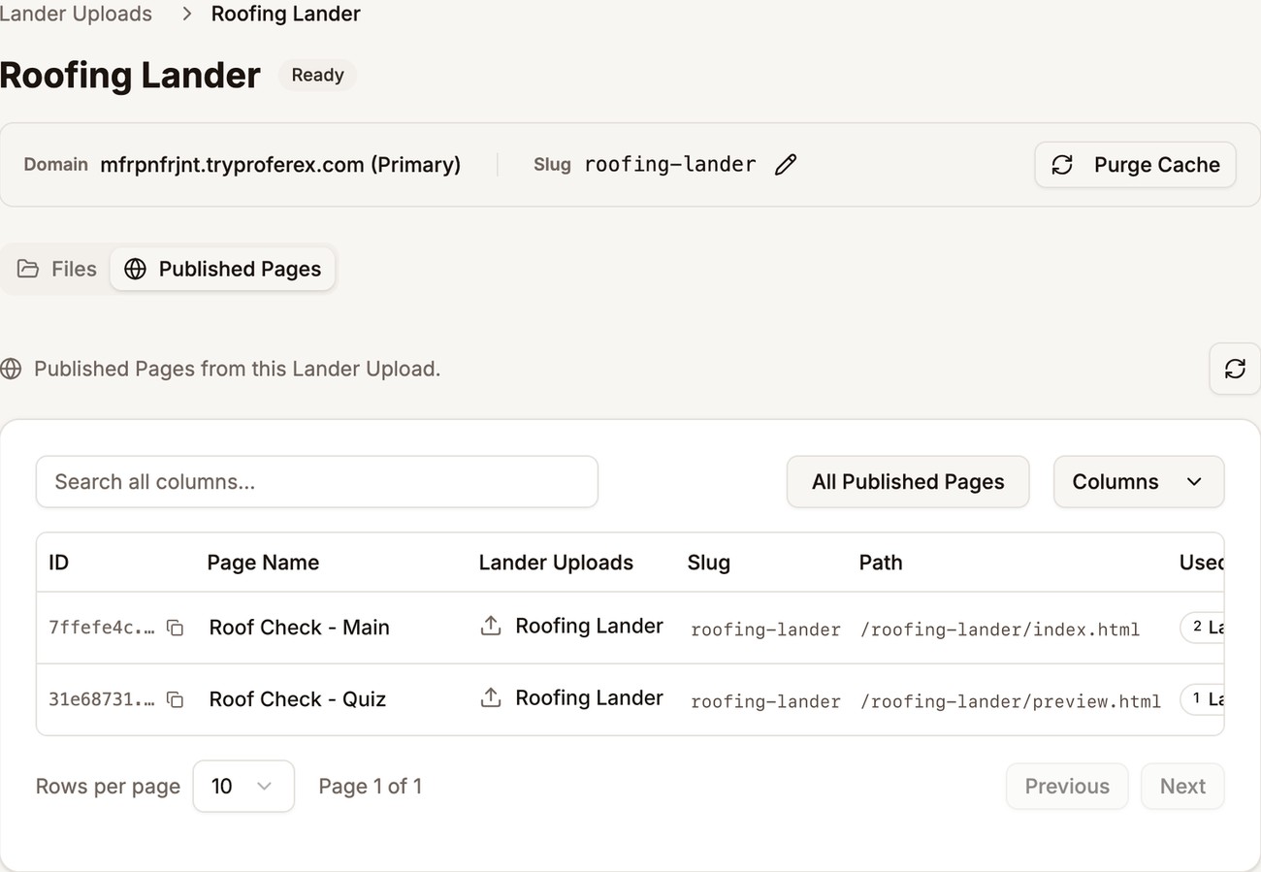Click the Page Name column header
The height and width of the screenshot is (872, 1261).
coord(263,563)
